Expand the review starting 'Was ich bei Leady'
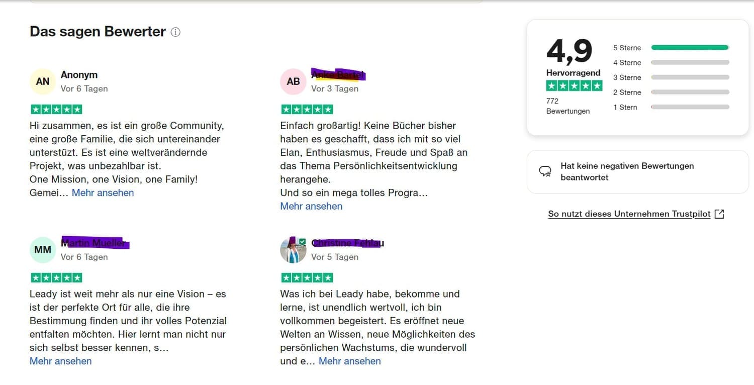Screen dimensions: 754x385 click(350, 361)
